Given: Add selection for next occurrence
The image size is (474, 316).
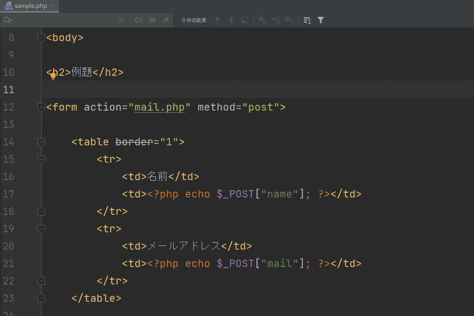Looking at the screenshot, I should point(262,21).
